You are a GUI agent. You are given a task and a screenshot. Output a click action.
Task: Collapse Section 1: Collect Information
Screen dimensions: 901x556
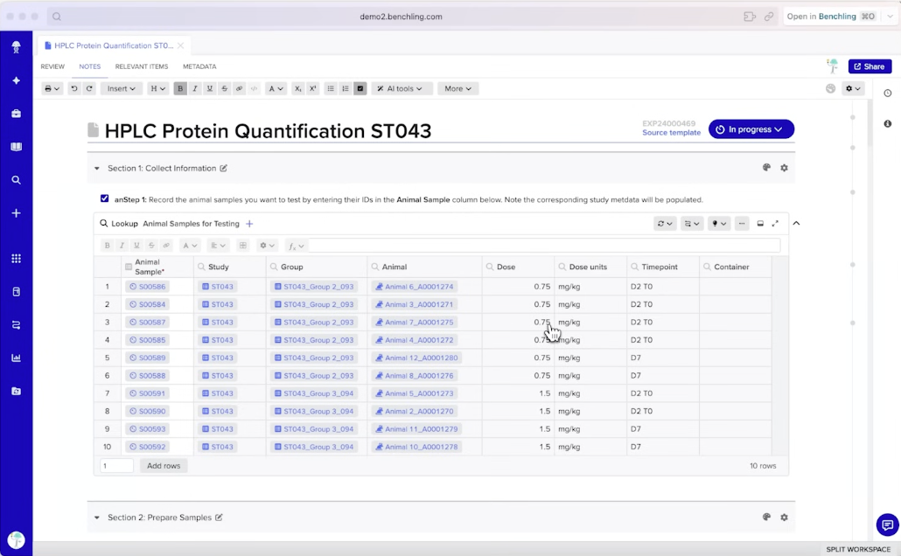(96, 168)
